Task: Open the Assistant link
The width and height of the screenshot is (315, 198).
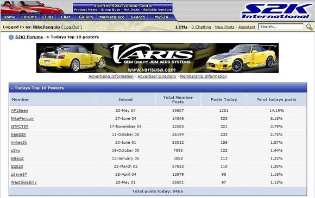Action: [x=247, y=27]
